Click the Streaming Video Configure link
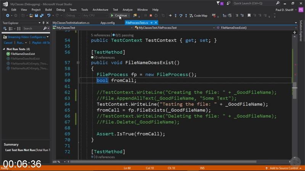The image size is (305, 171). (27, 37)
